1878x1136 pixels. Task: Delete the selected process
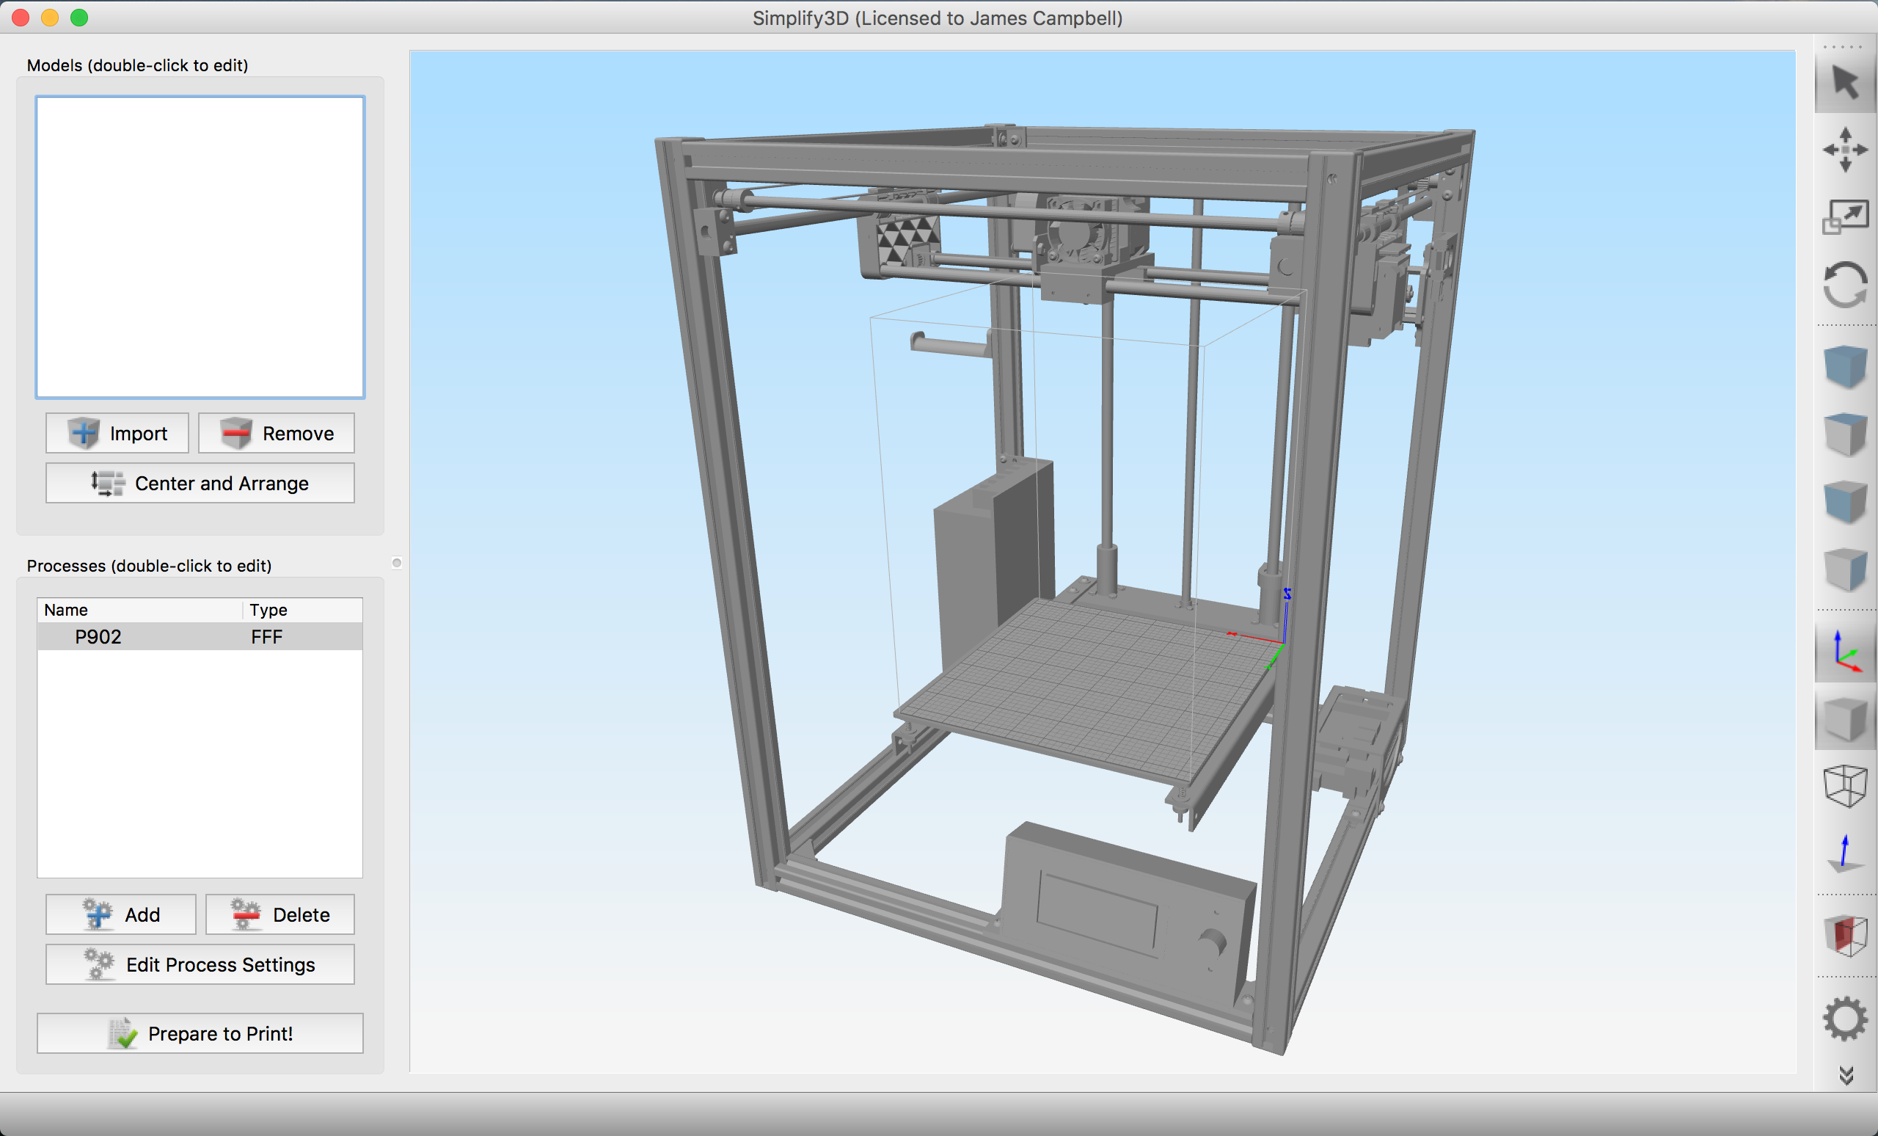(280, 914)
